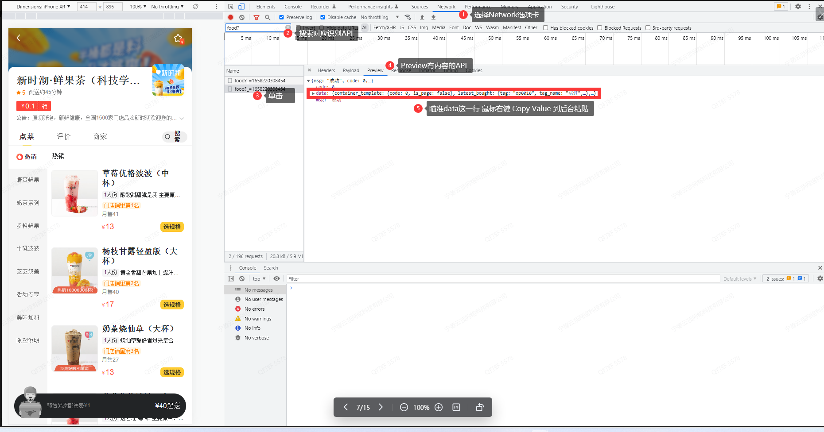Enable the 3rd-party requests checkbox
Image resolution: width=824 pixels, height=432 pixels.
coord(648,27)
